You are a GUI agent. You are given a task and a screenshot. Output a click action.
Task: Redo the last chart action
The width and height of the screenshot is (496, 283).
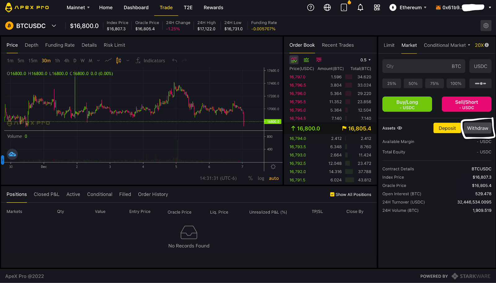184,61
